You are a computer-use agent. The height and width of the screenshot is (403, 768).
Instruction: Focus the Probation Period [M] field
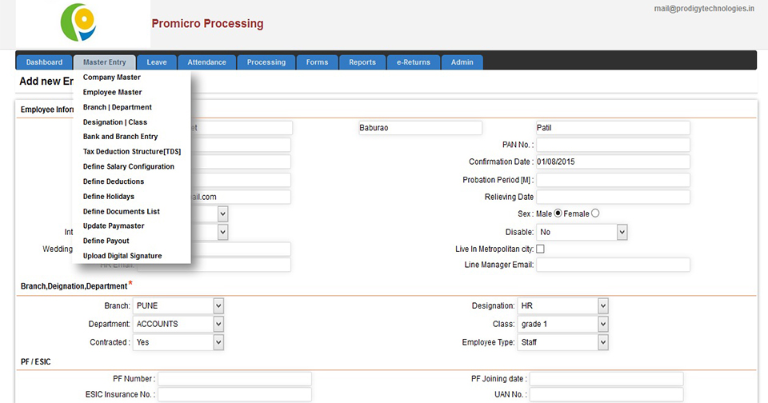[x=614, y=180]
